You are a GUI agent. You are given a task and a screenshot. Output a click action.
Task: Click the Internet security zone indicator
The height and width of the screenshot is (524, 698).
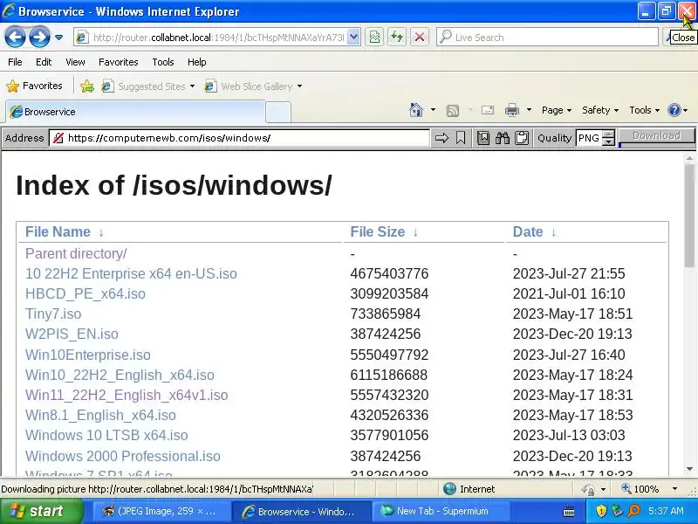coord(469,489)
